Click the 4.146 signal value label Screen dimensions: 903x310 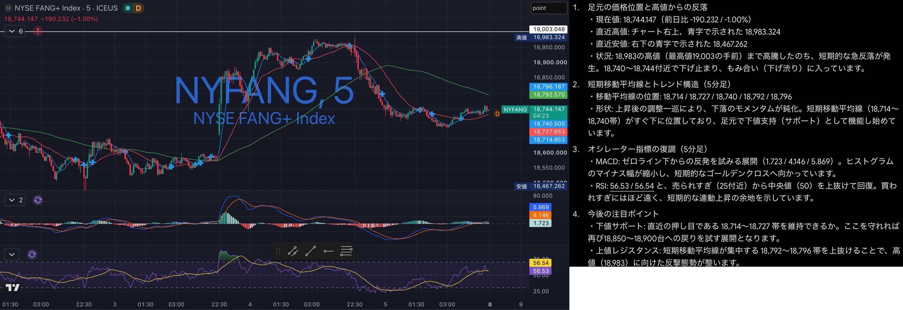coord(541,215)
